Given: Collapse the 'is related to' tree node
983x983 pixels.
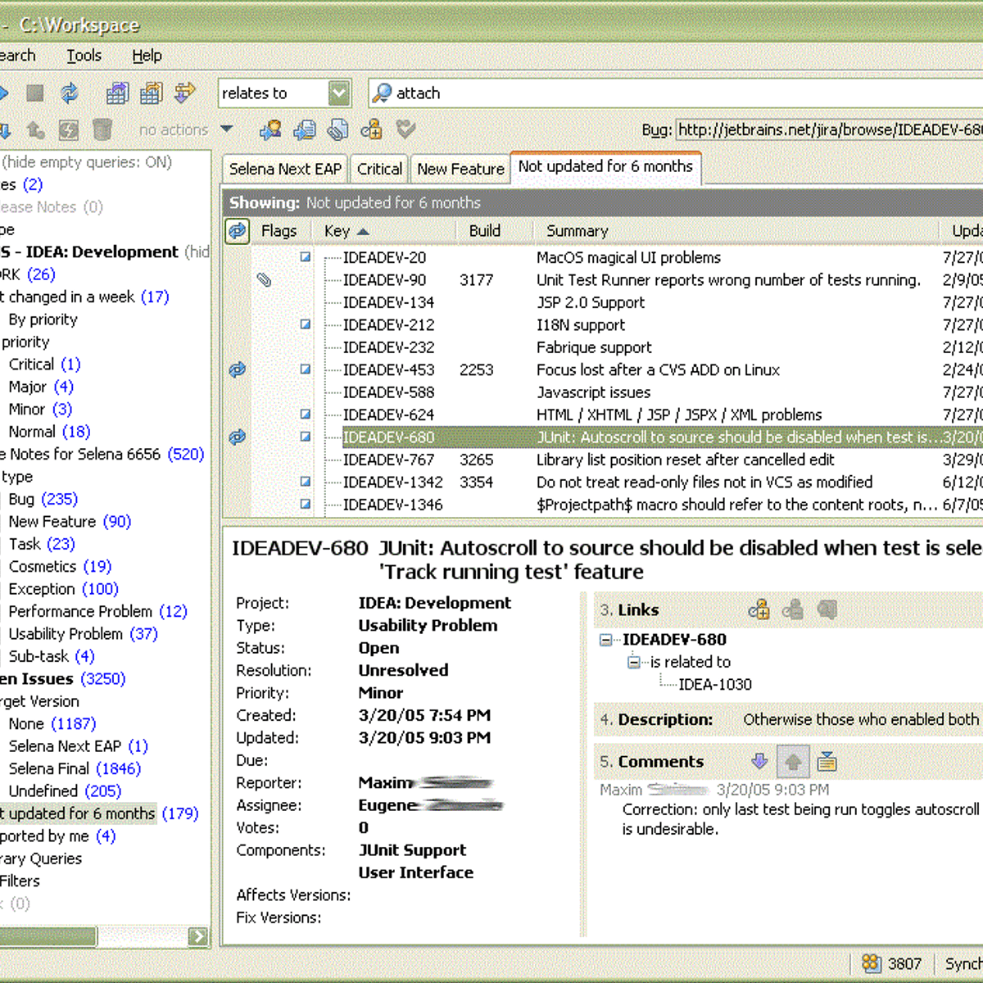Looking at the screenshot, I should point(634,662).
